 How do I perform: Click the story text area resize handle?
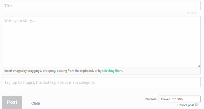point(199,66)
